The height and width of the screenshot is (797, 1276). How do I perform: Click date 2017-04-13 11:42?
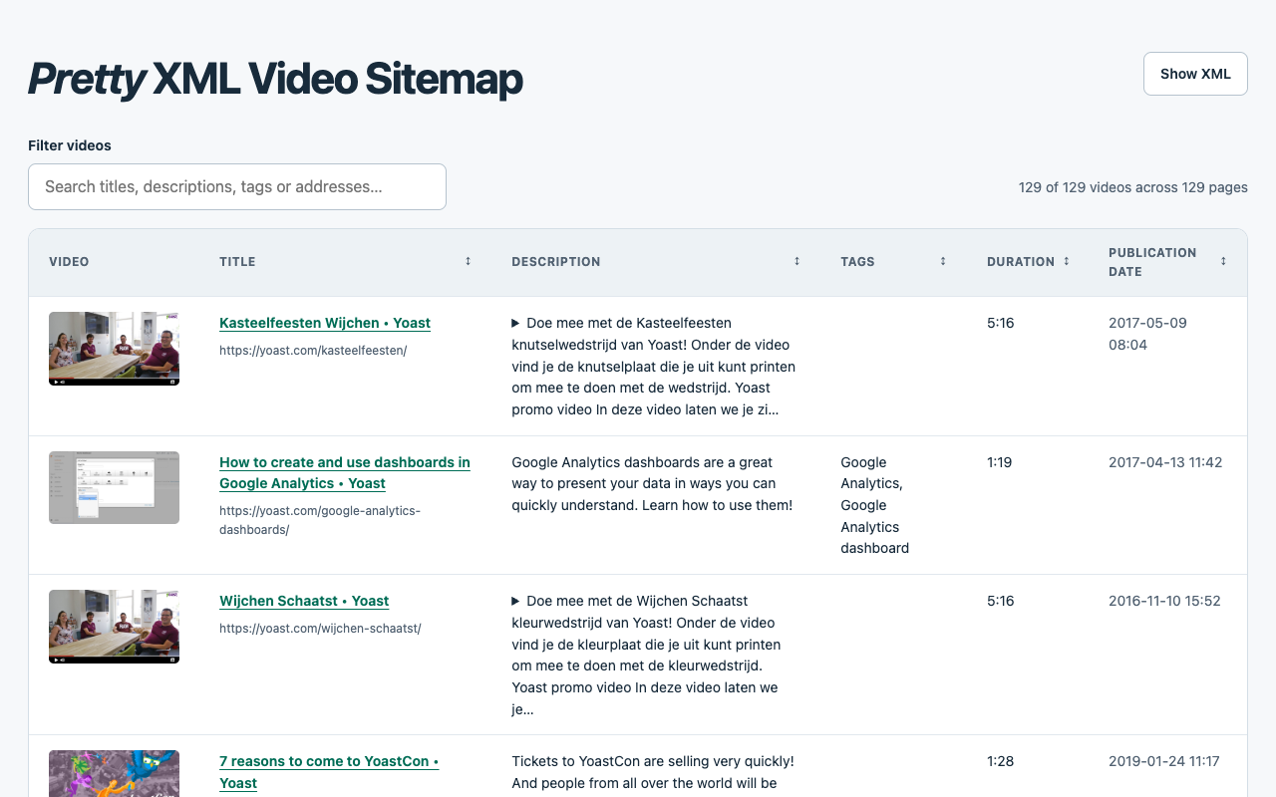[1165, 462]
